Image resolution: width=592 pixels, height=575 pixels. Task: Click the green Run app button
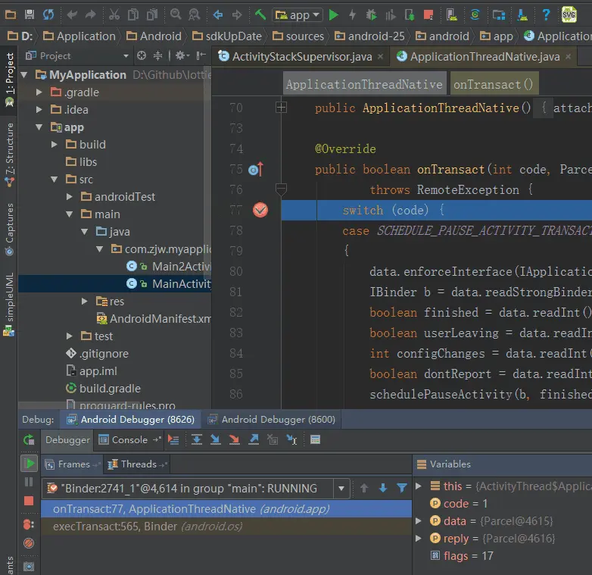pos(333,14)
